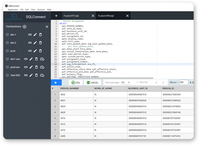Connect to prod using link icon
Screen dimensions: 199x145
30,51
